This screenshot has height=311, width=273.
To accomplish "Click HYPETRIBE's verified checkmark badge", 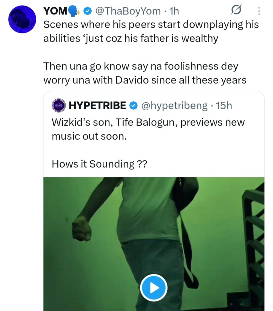I will 133,106.
